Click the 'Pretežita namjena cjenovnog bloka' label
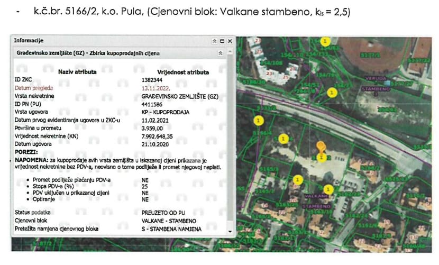The width and height of the screenshot is (439, 265). pyautogui.click(x=56, y=229)
